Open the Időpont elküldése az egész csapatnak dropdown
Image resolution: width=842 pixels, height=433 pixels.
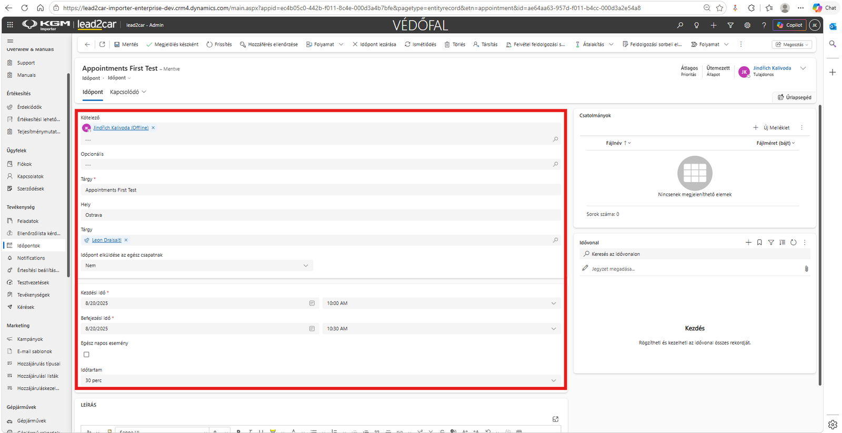pyautogui.click(x=197, y=266)
